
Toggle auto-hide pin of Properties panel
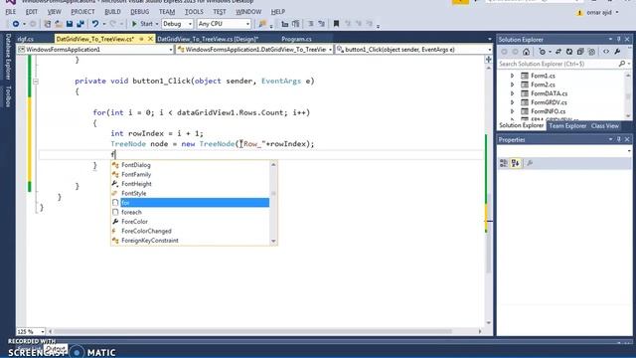tap(619, 139)
